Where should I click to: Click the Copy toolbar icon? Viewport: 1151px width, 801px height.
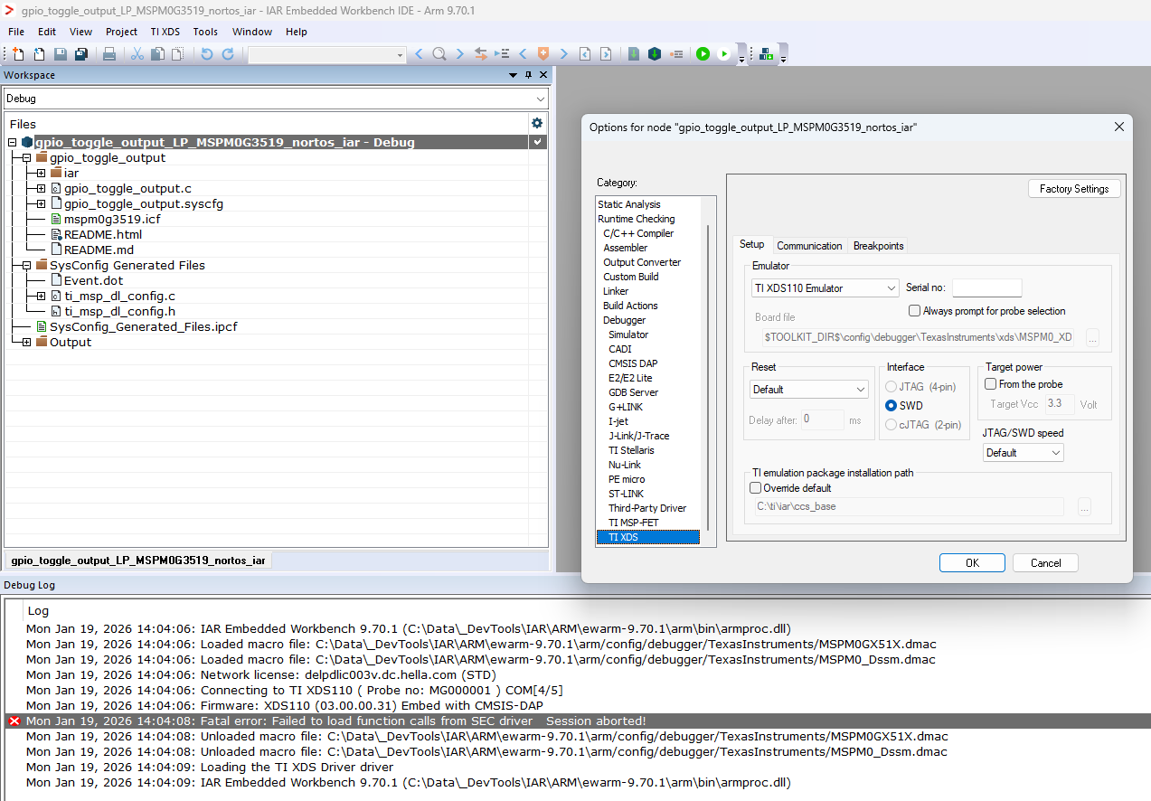click(x=157, y=54)
